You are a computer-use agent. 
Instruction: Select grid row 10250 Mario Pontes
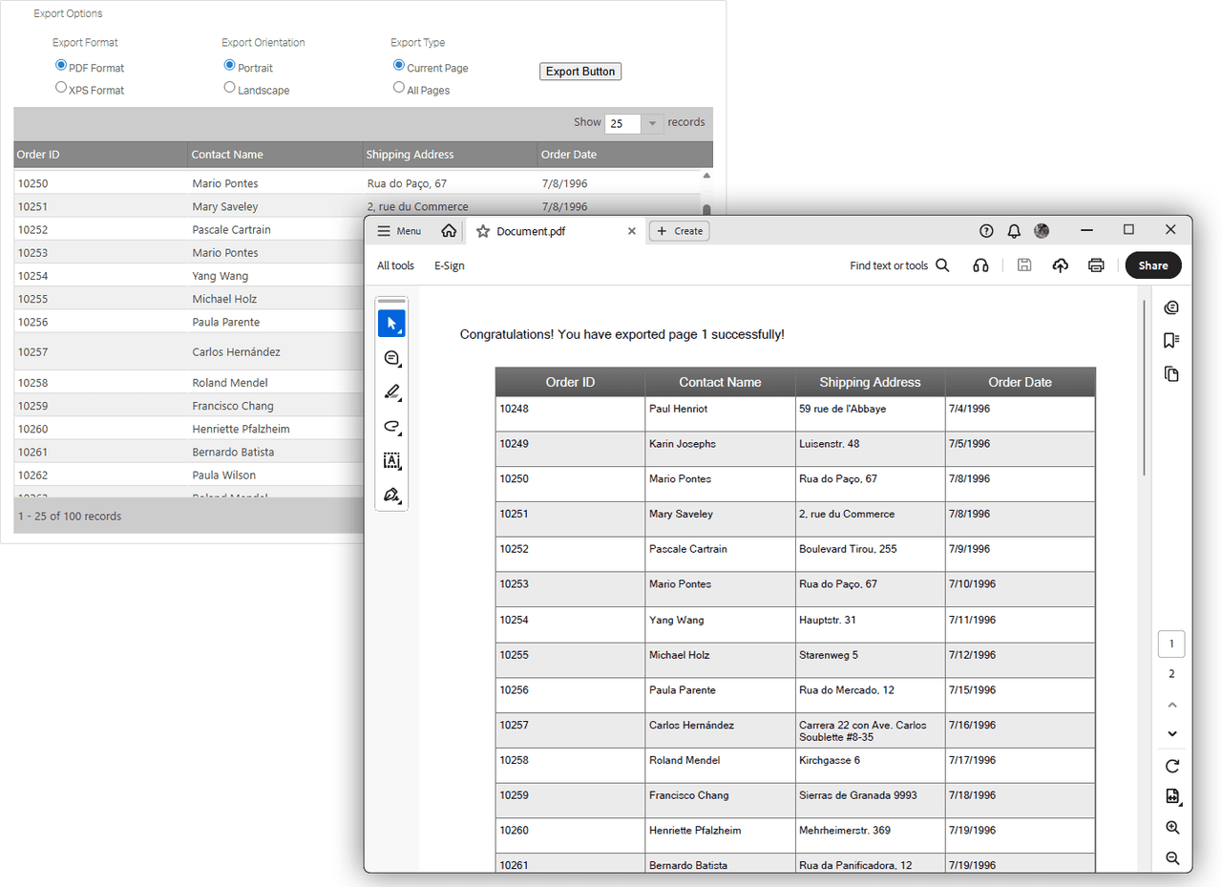(357, 183)
